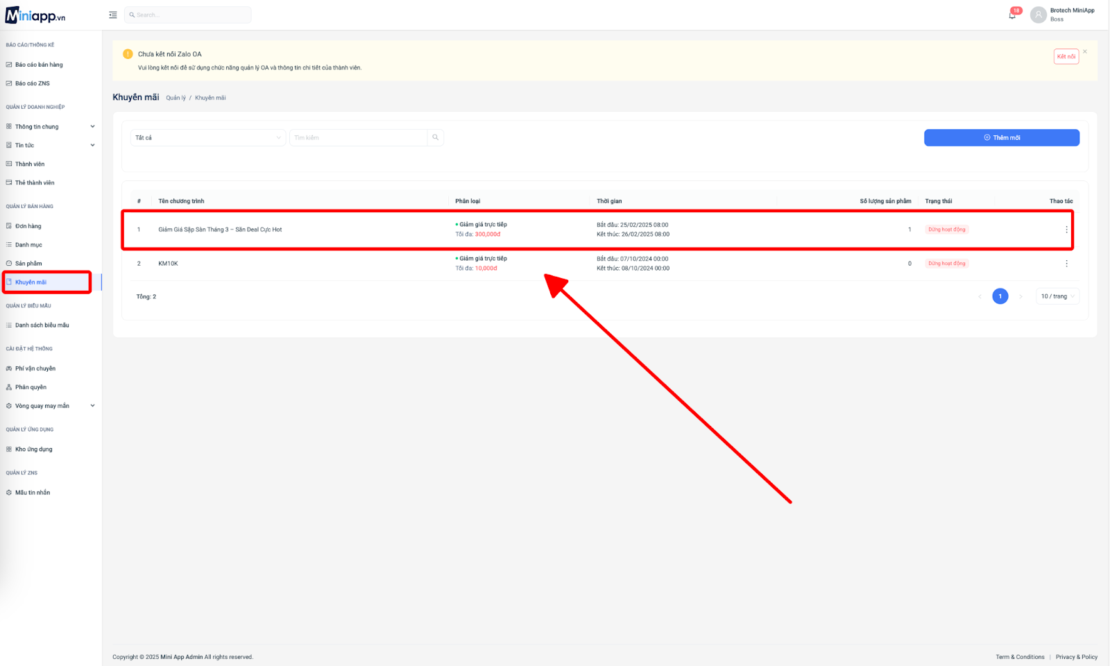
Task: Go to the previous page arrow
Action: [980, 296]
